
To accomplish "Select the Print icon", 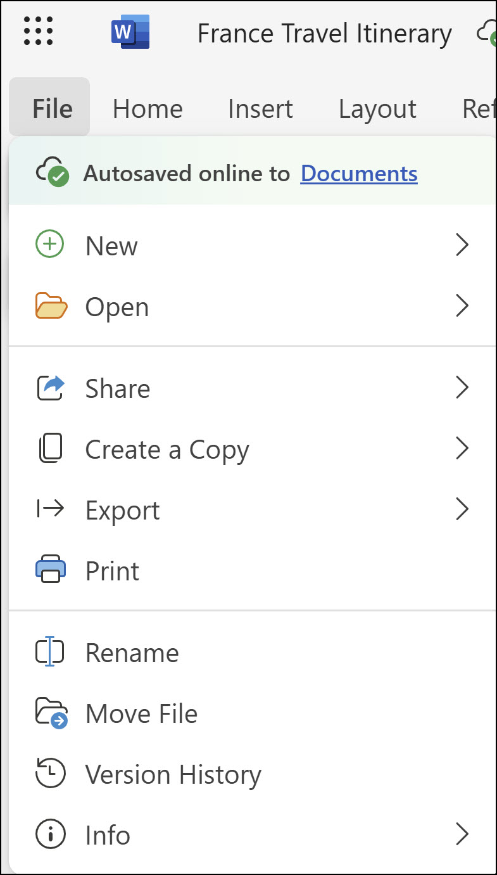I will 51,570.
